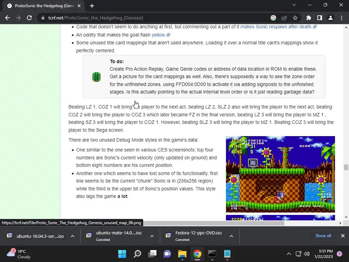Screen dimensions: 349x262
Task: Click the Google icon in address bar
Action: point(273,18)
